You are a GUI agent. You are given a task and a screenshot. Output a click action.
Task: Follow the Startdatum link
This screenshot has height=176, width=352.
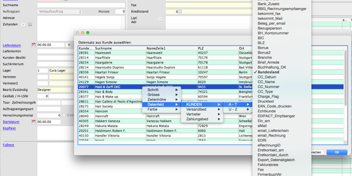11,122
